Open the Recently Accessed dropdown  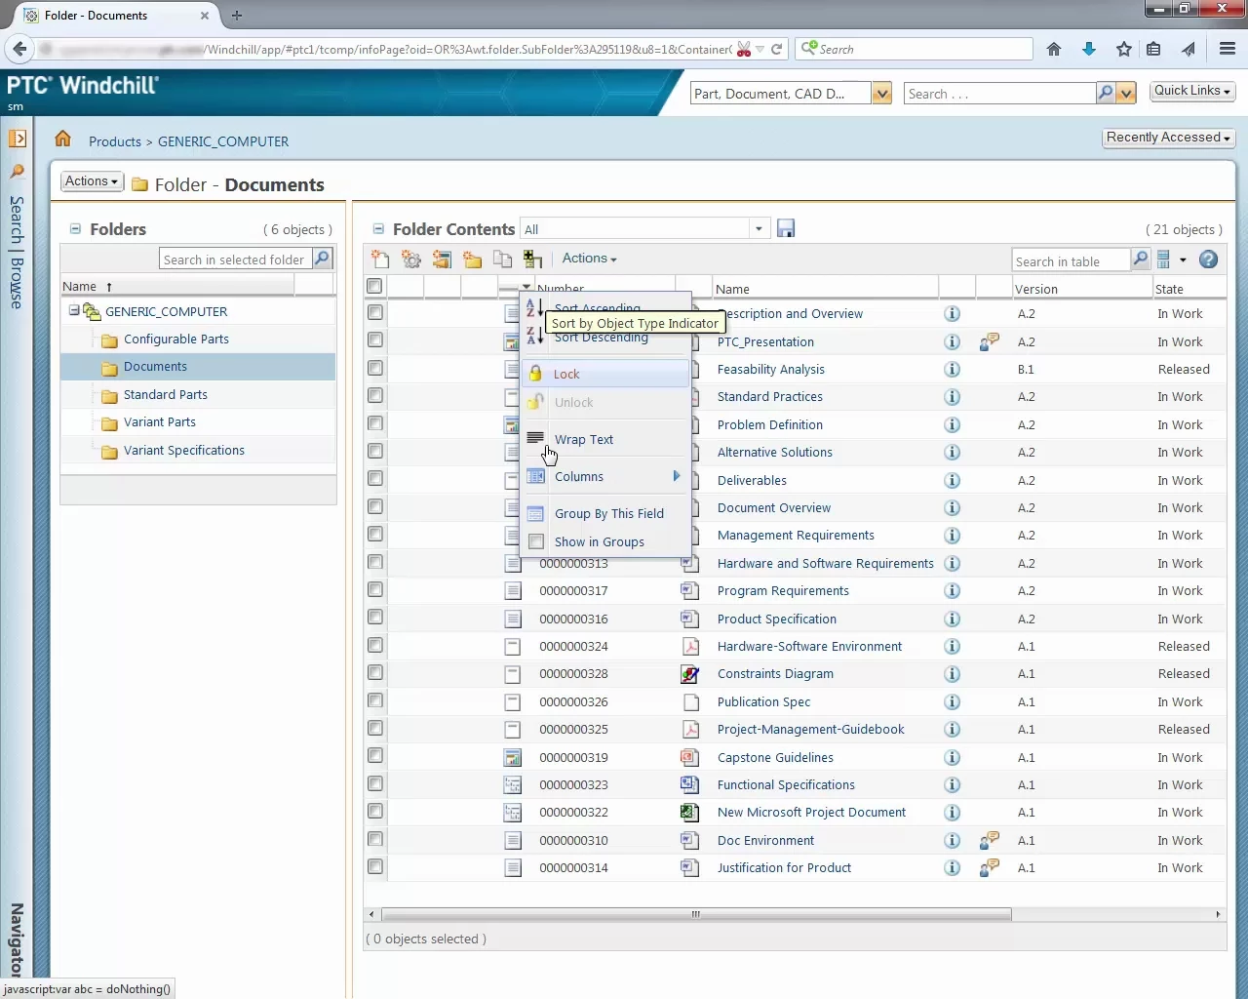(x=1169, y=138)
